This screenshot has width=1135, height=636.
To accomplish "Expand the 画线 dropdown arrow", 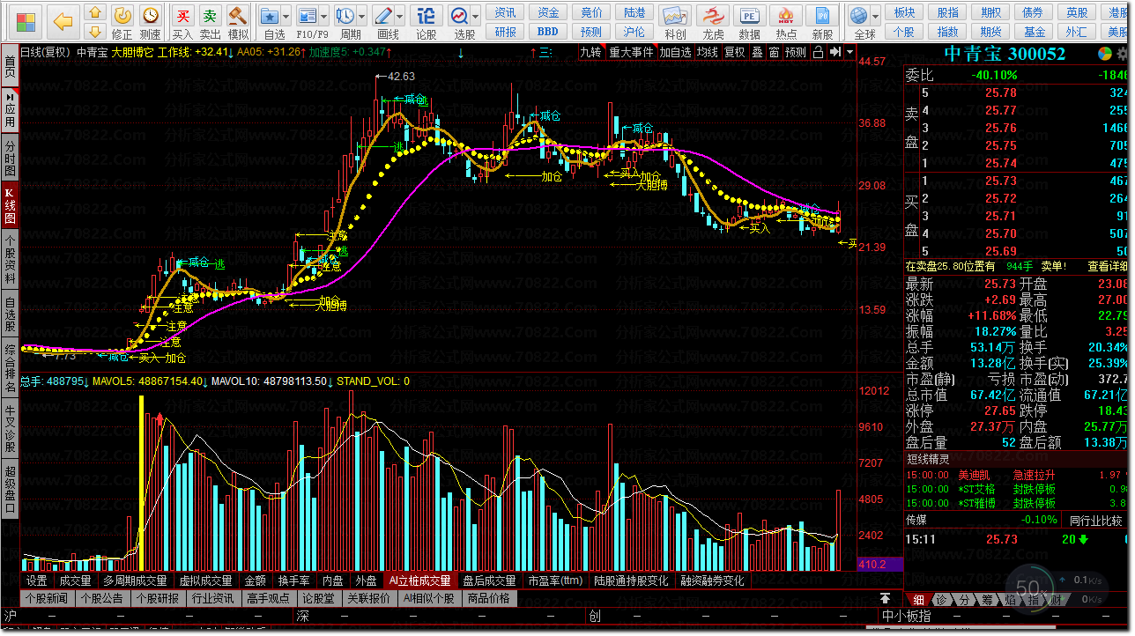I will click(398, 16).
